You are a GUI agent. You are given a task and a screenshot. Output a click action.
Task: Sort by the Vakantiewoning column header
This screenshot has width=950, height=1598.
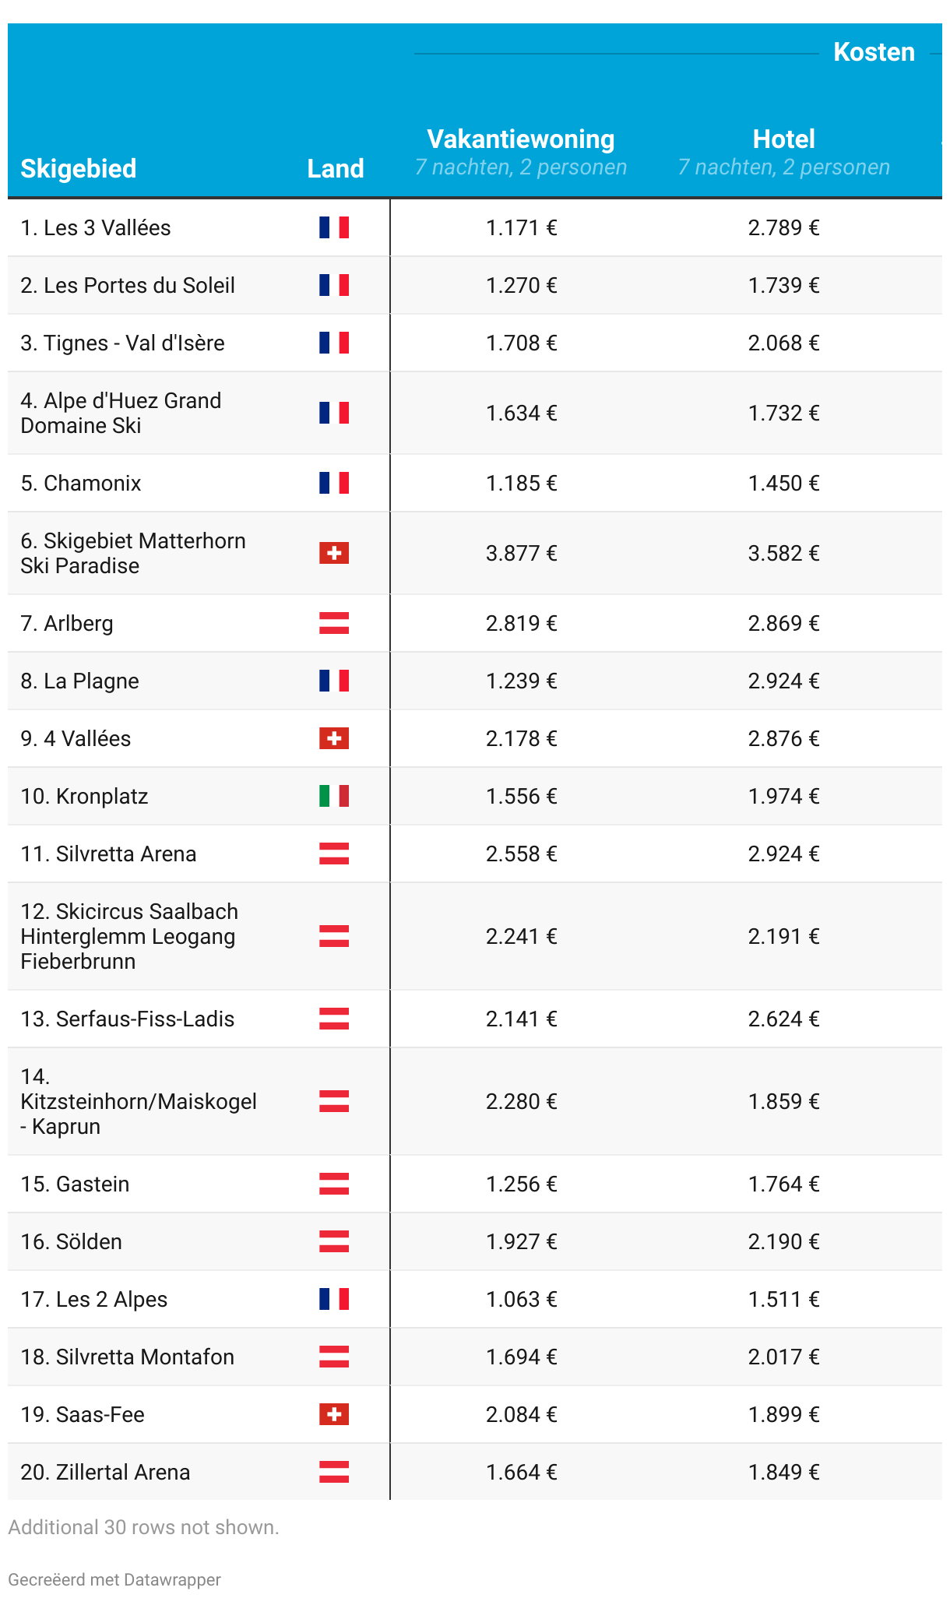tap(521, 139)
